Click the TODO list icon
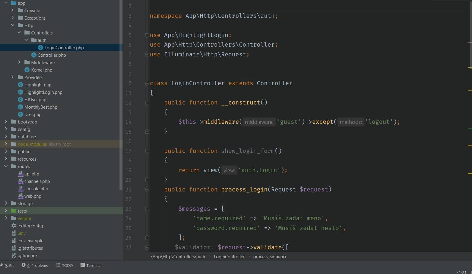The image size is (472, 274). pyautogui.click(x=58, y=265)
